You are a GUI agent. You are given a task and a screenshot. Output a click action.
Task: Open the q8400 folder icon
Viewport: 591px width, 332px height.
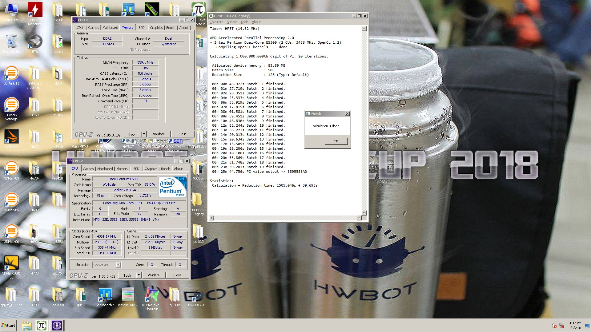coord(82,297)
